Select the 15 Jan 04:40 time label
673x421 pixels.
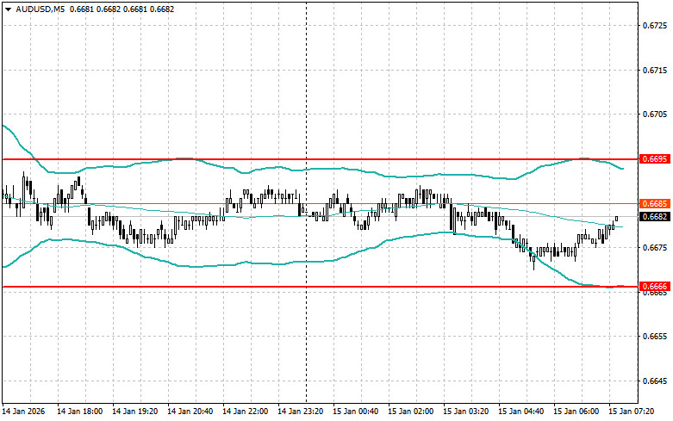click(x=521, y=412)
